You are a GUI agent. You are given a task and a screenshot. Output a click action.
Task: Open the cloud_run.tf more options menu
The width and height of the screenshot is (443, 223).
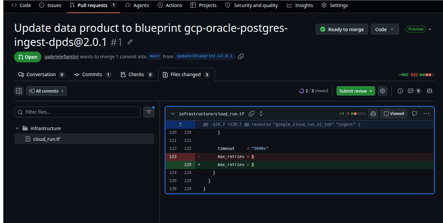tap(427, 114)
